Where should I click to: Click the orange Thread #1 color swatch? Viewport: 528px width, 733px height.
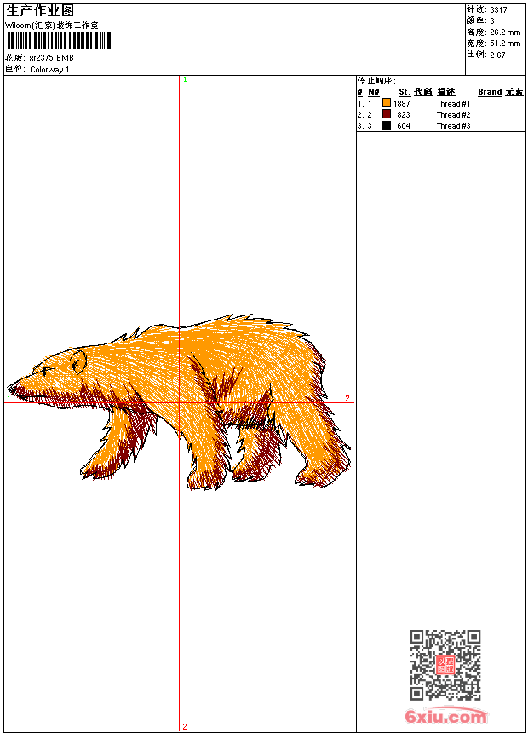click(x=386, y=103)
